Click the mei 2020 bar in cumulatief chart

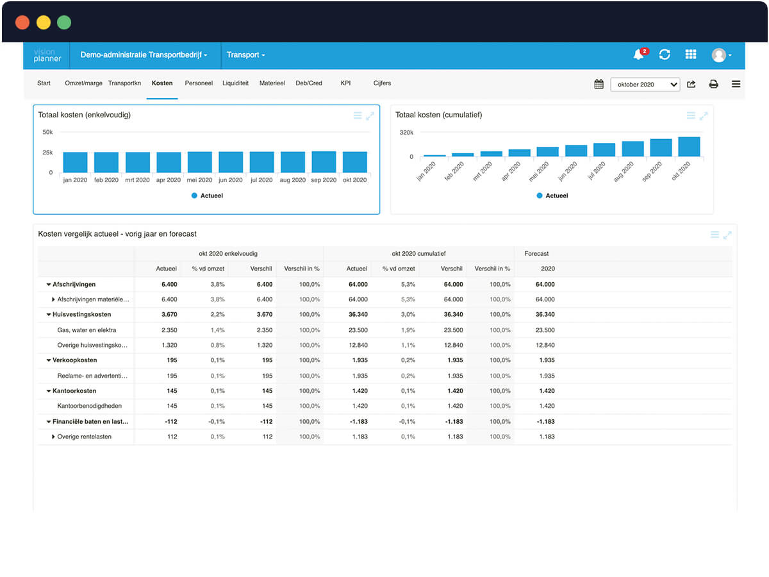click(548, 152)
